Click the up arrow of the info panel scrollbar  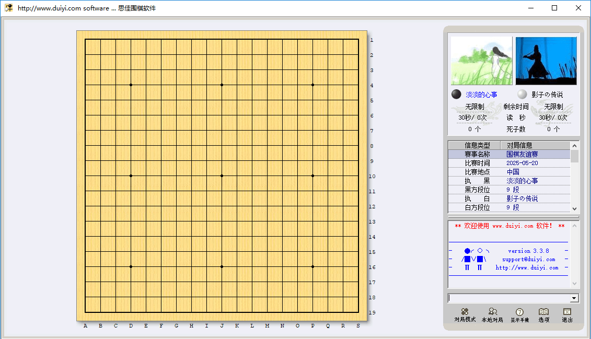pos(574,145)
